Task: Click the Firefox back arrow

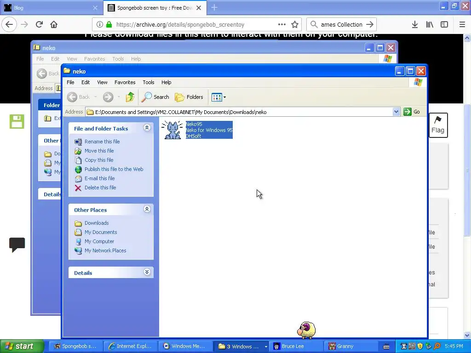Action: point(9,25)
